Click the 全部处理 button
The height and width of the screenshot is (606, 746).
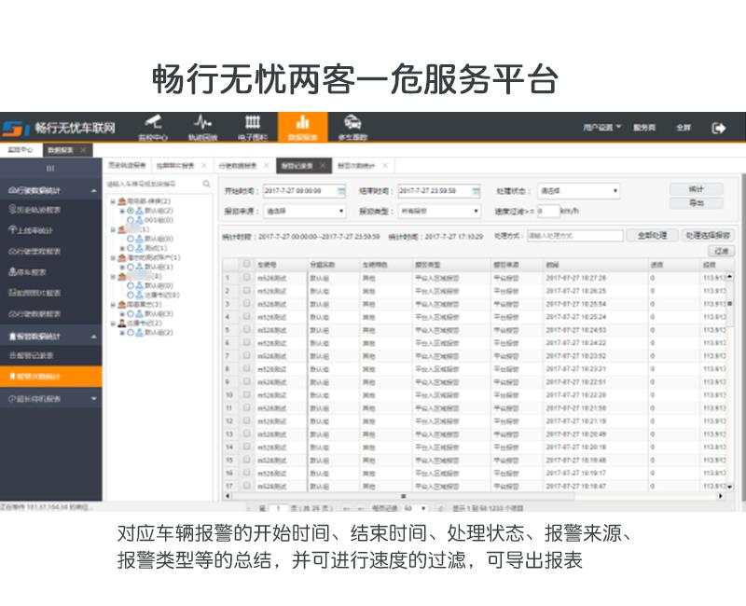[x=651, y=236]
